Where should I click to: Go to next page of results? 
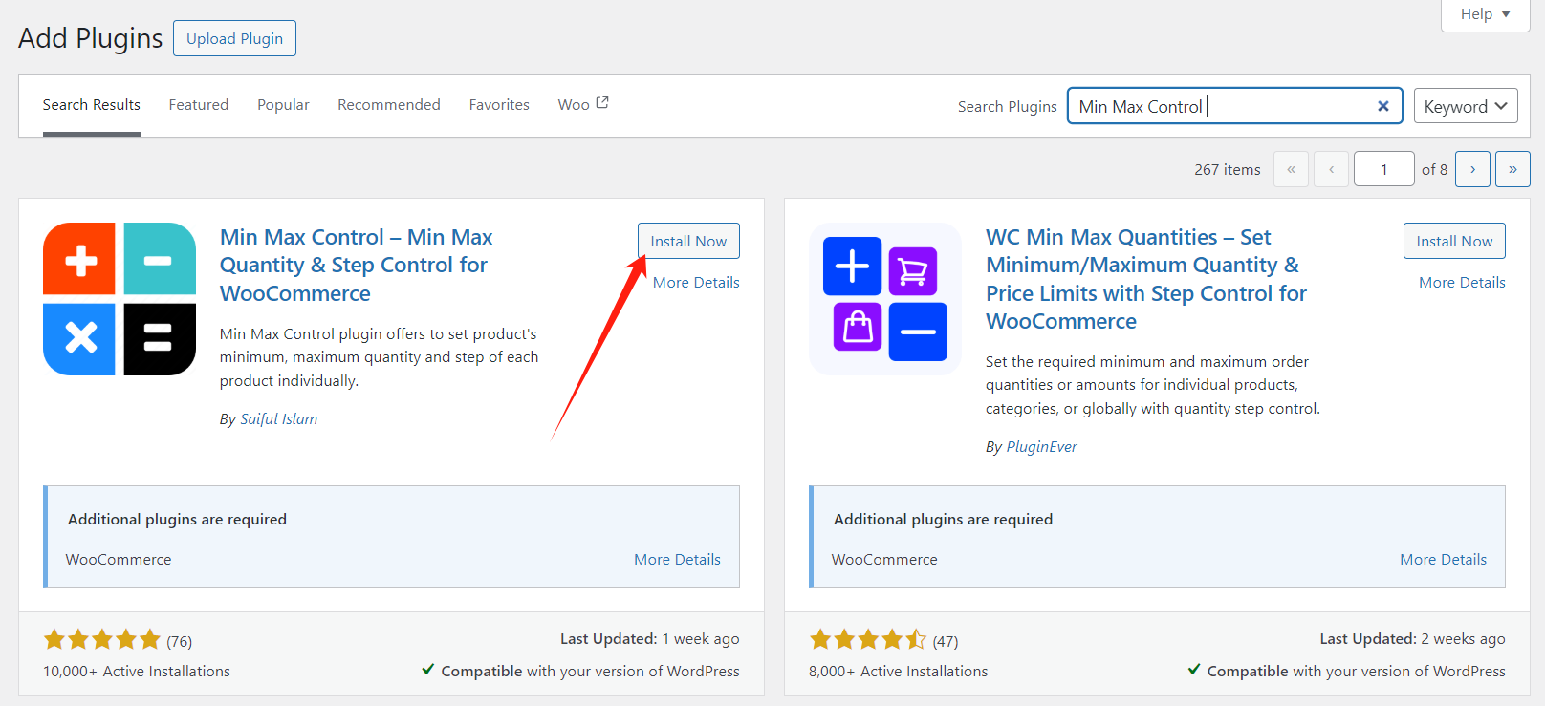pos(1472,169)
